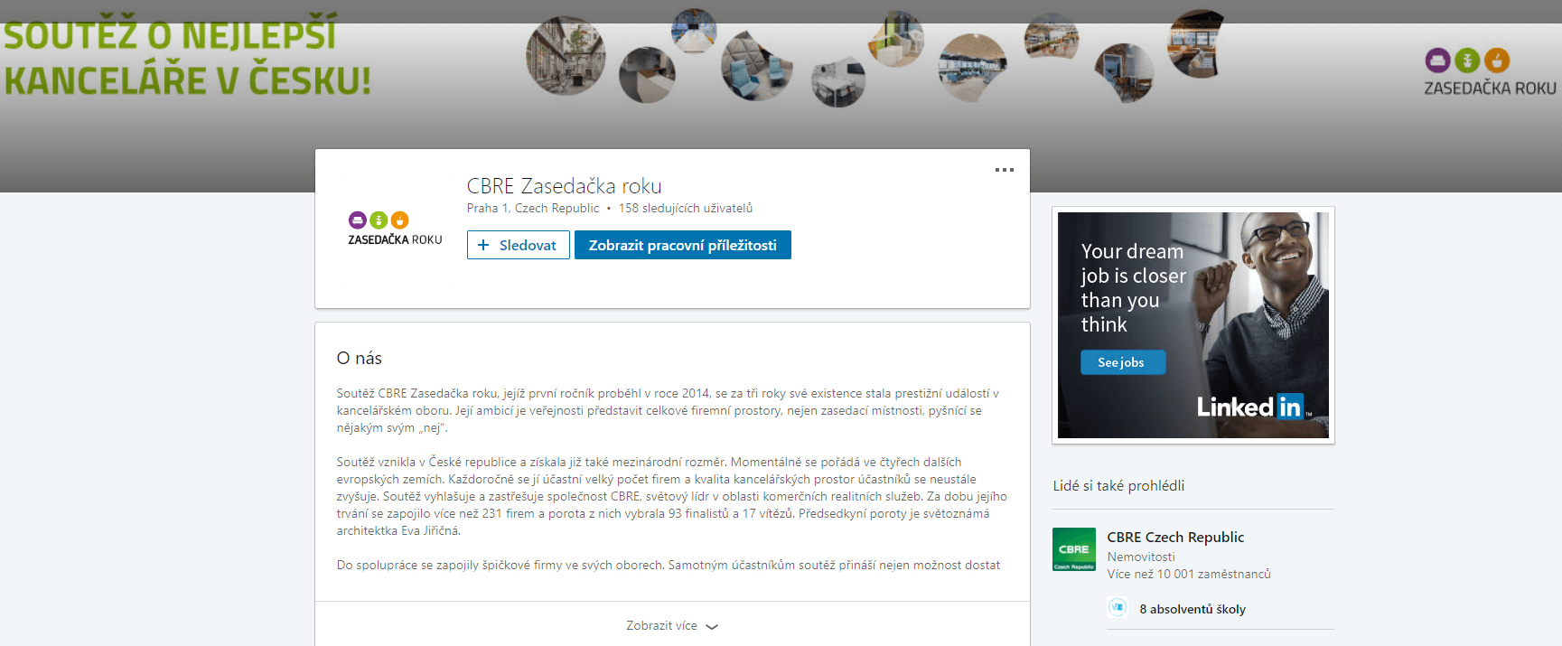This screenshot has width=1562, height=646.
Task: Click the O nás section heading
Action: click(x=359, y=359)
